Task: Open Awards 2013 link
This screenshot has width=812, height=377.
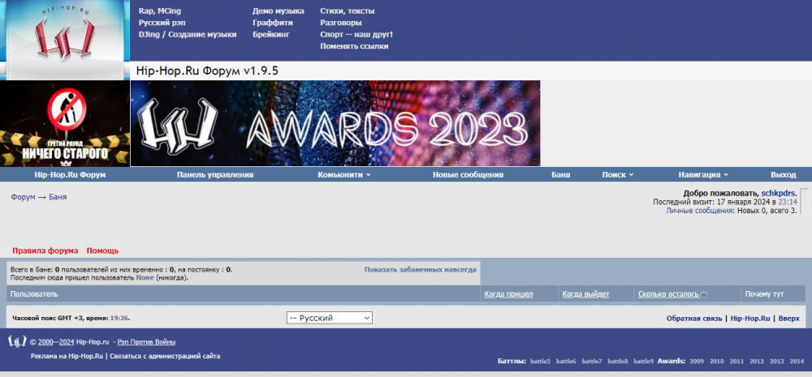Action: pos(777,361)
